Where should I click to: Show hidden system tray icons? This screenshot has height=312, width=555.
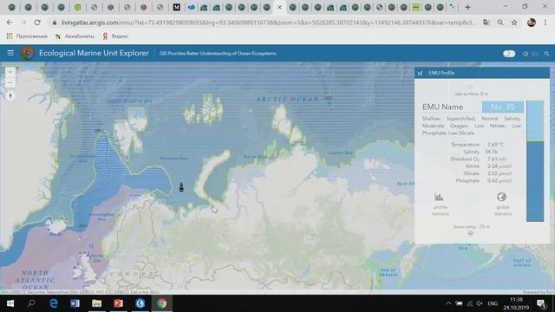point(448,303)
